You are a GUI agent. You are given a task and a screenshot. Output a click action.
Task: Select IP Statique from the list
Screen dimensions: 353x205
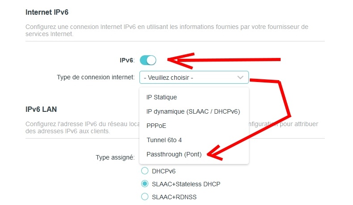point(162,97)
